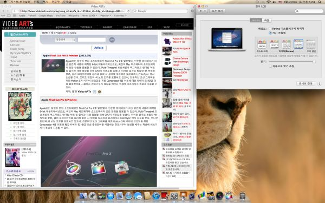This screenshot has width=325, height=203.
Task: Choose the more space scaling option
Action: click(311, 44)
